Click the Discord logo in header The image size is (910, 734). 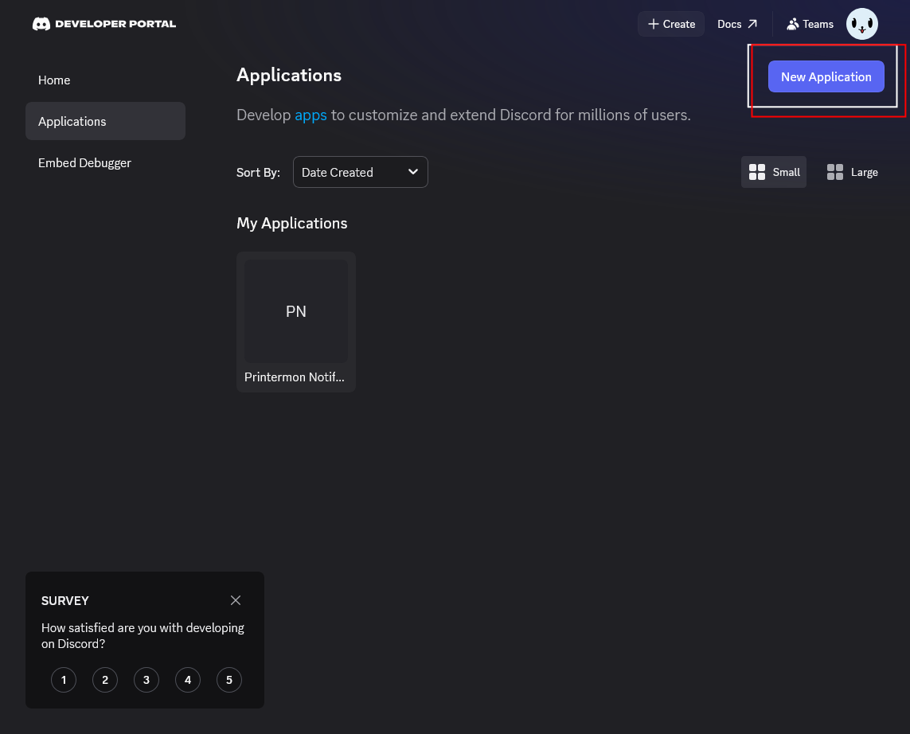coord(41,24)
